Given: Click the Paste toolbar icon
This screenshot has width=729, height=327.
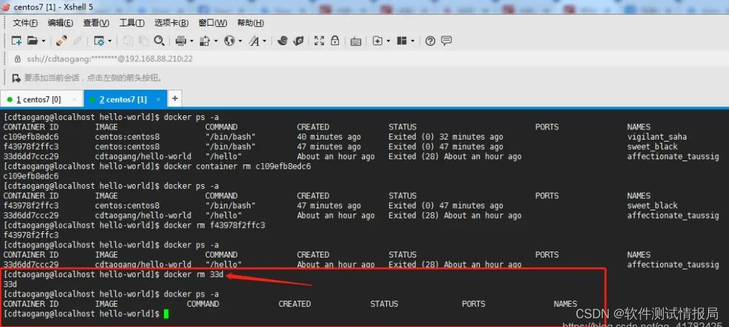Looking at the screenshot, I should pyautogui.click(x=143, y=41).
